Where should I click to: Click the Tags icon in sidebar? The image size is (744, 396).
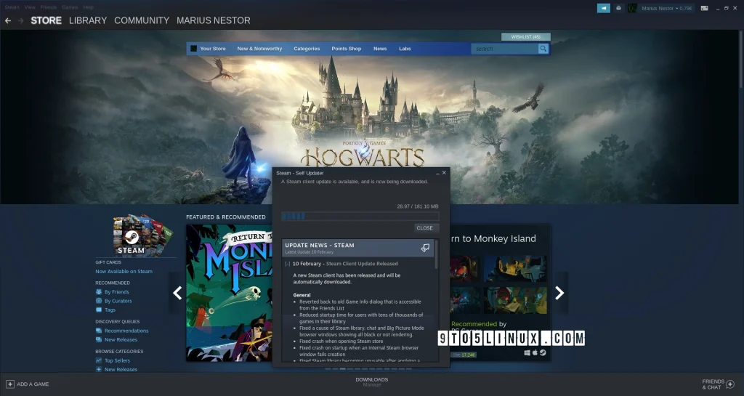(x=99, y=310)
